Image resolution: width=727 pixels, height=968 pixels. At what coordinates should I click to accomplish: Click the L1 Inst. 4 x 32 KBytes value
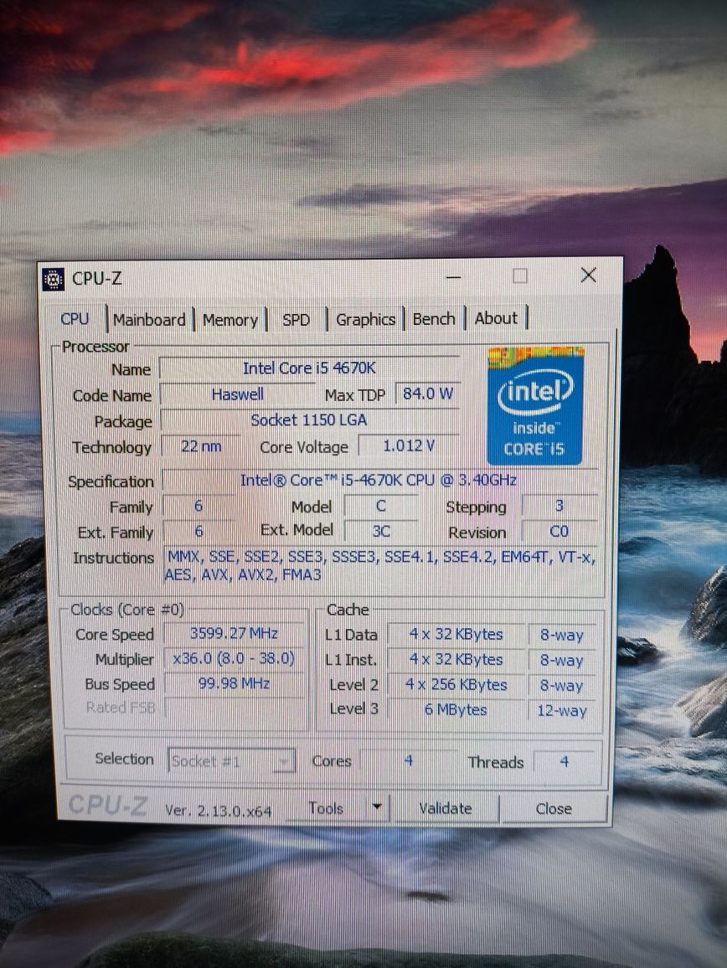pos(456,659)
